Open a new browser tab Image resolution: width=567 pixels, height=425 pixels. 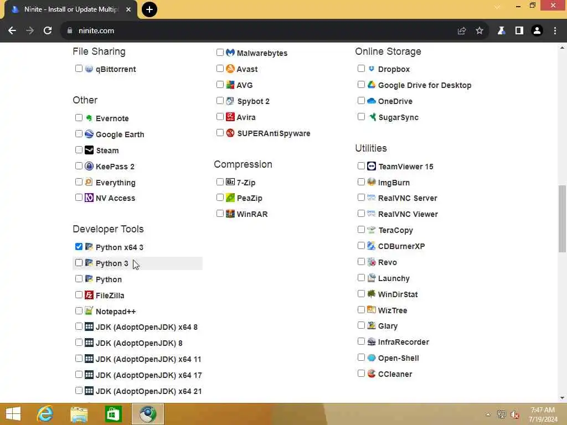point(150,9)
